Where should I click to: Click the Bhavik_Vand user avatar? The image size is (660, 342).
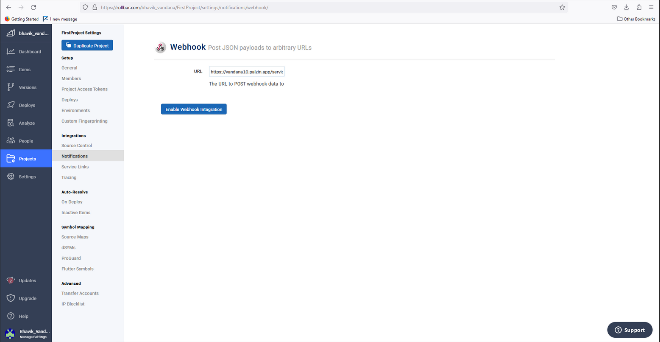pyautogui.click(x=10, y=334)
